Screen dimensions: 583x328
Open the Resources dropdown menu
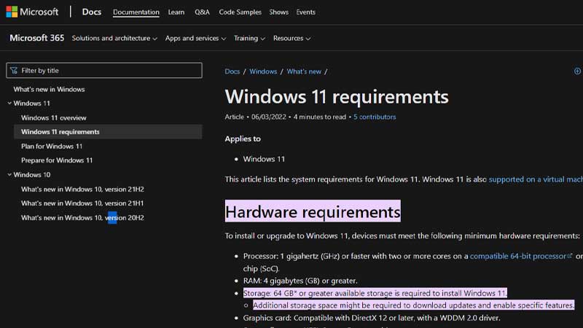point(292,39)
